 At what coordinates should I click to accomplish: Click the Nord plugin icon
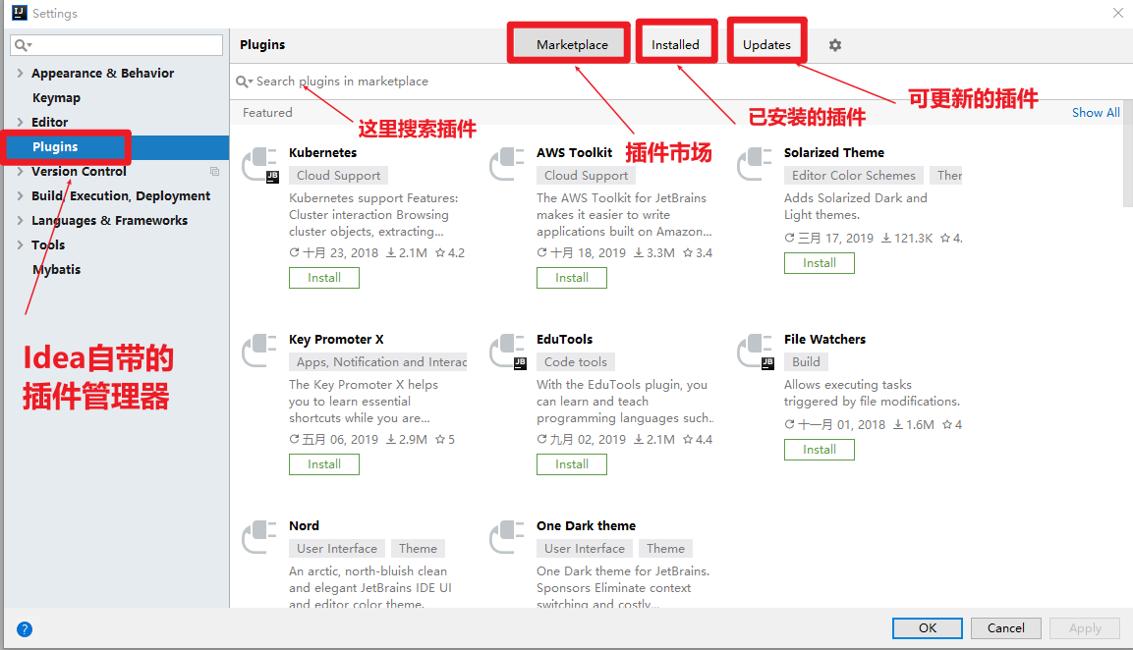coord(260,537)
